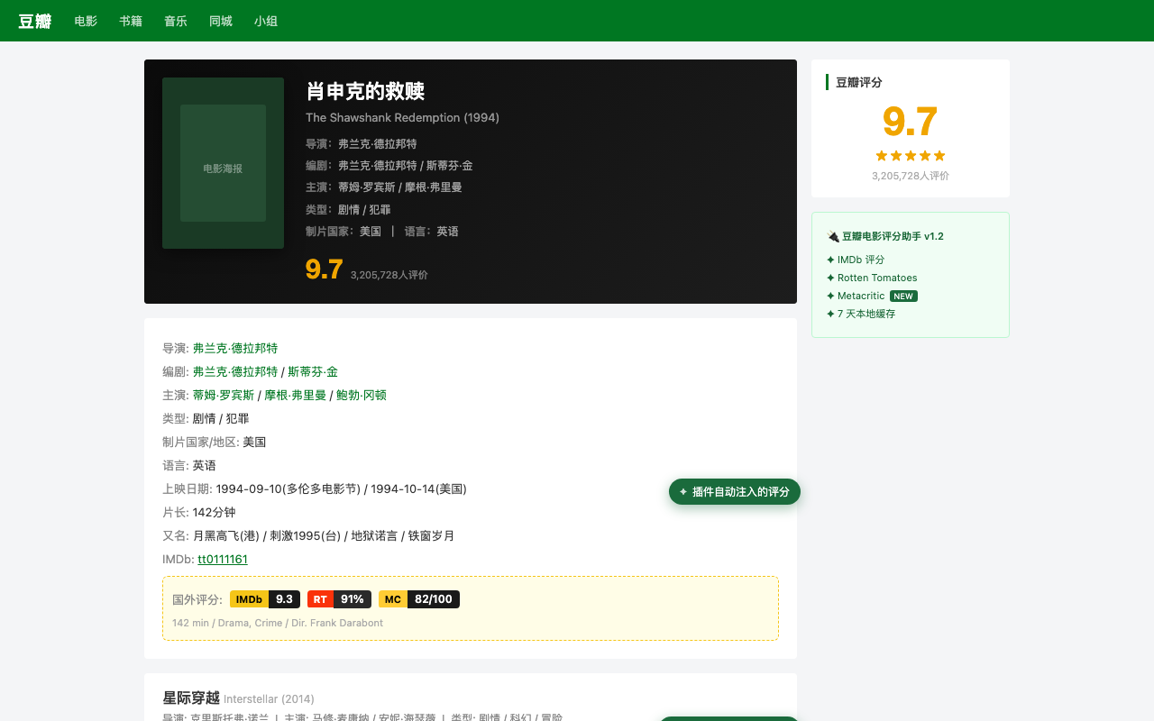Image resolution: width=1154 pixels, height=721 pixels.
Task: Click the 片长 value 142分钟
Action: point(214,512)
